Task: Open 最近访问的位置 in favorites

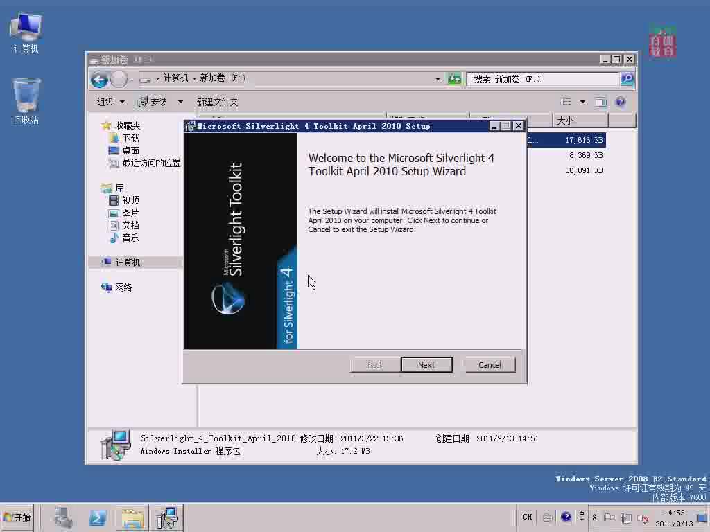Action: tap(145, 163)
